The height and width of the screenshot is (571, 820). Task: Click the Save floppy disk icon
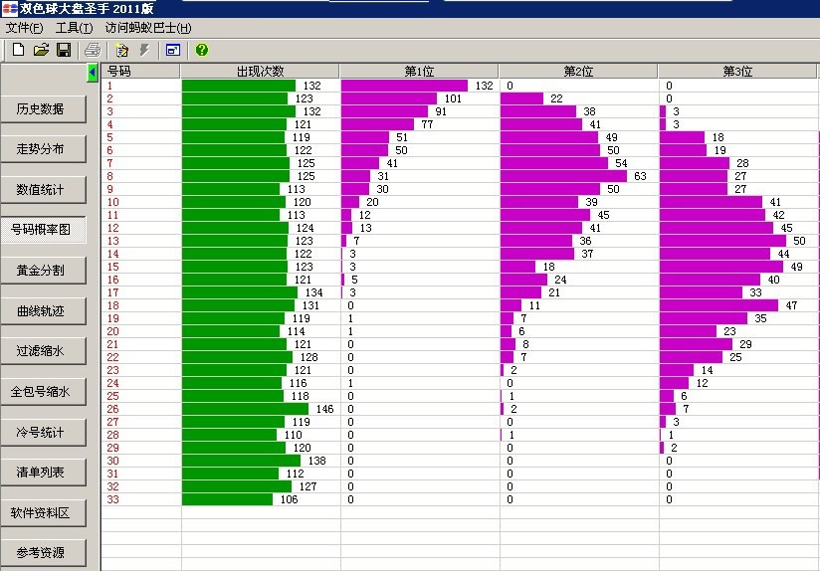point(63,50)
